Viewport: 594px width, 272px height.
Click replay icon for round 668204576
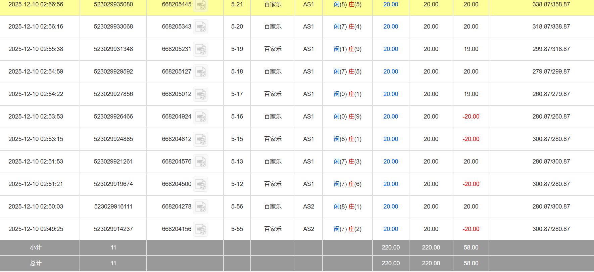pos(201,162)
